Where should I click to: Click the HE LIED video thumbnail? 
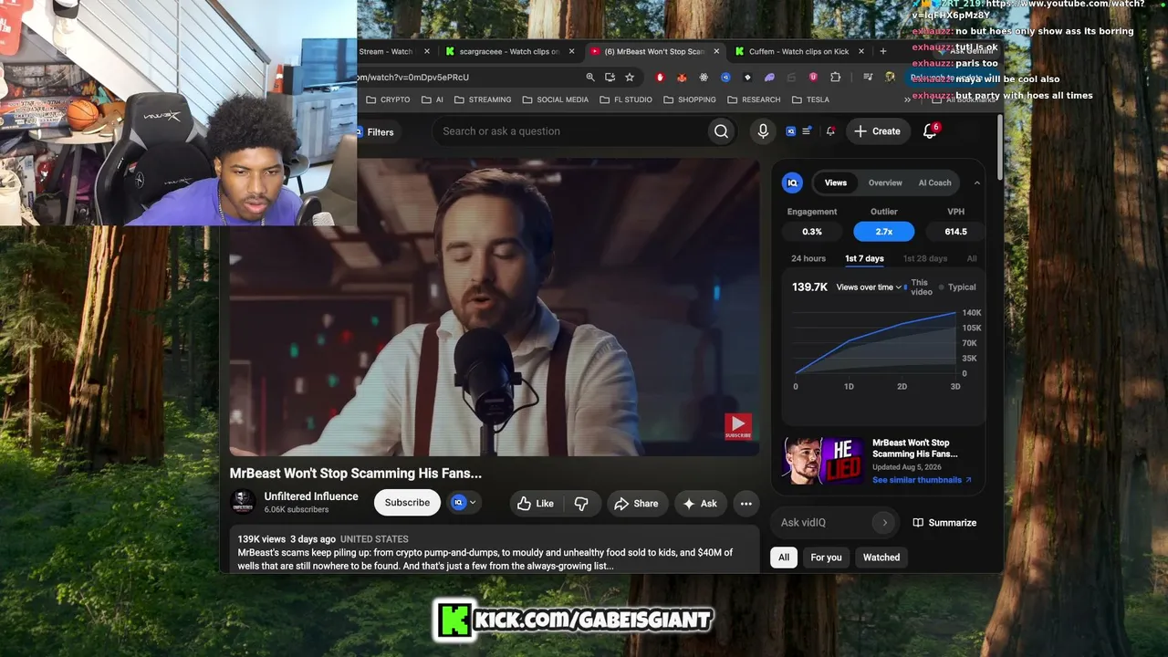[823, 461]
